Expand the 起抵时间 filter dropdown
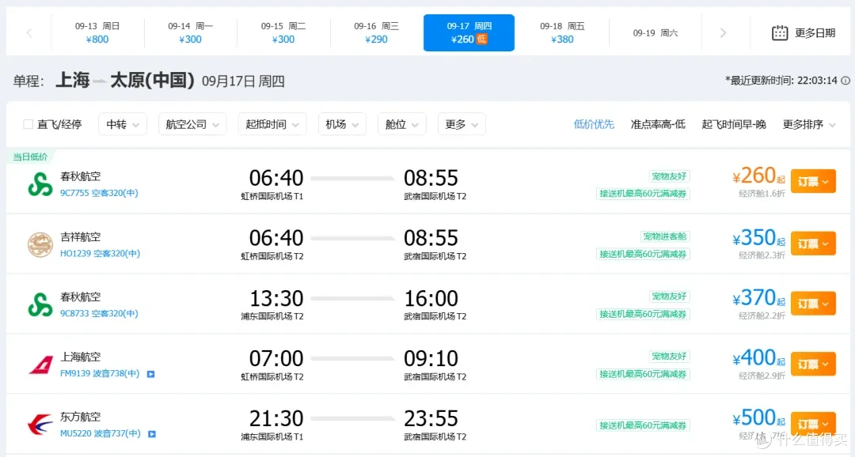This screenshot has width=855, height=457. 272,124
